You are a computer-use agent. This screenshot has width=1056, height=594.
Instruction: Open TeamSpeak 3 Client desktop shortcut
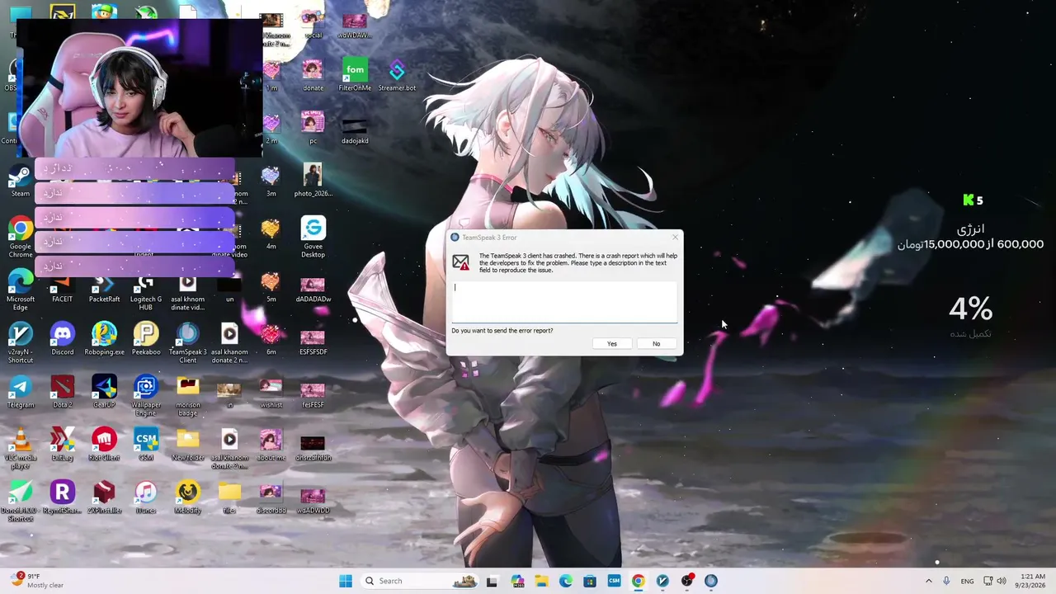(188, 342)
